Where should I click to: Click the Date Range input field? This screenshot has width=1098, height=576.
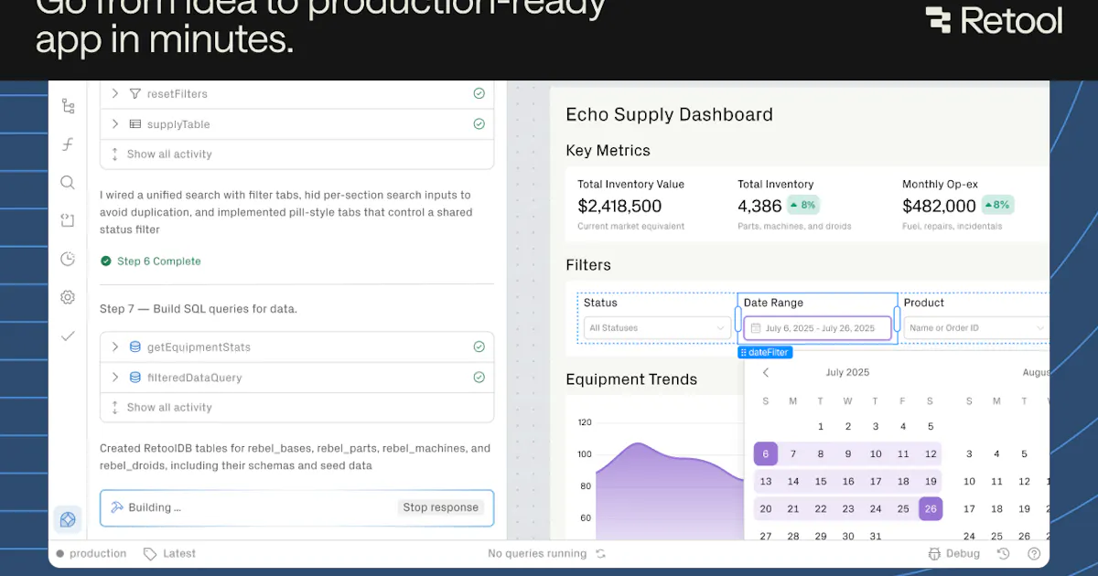(x=817, y=328)
